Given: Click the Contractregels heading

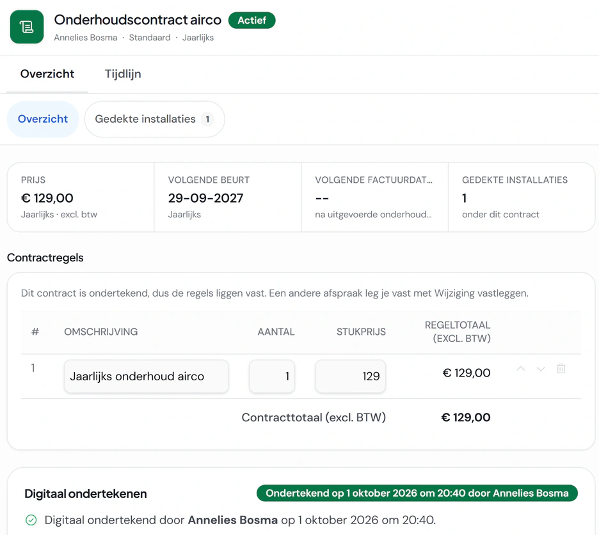Looking at the screenshot, I should coord(45,258).
